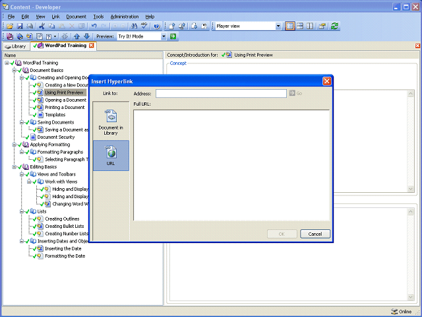Open the Tools menu
422x317 pixels.
pyautogui.click(x=98, y=17)
